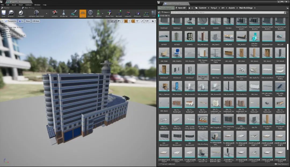Click the Reimport Base Mesh icon
This screenshot has height=167, width=290.
(37, 13)
